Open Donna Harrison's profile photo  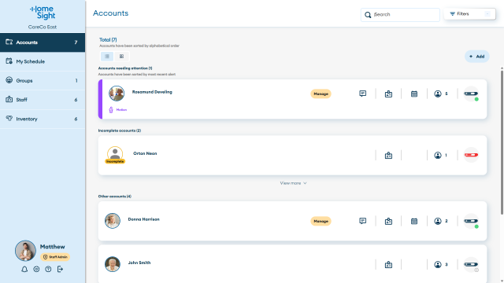(x=113, y=221)
